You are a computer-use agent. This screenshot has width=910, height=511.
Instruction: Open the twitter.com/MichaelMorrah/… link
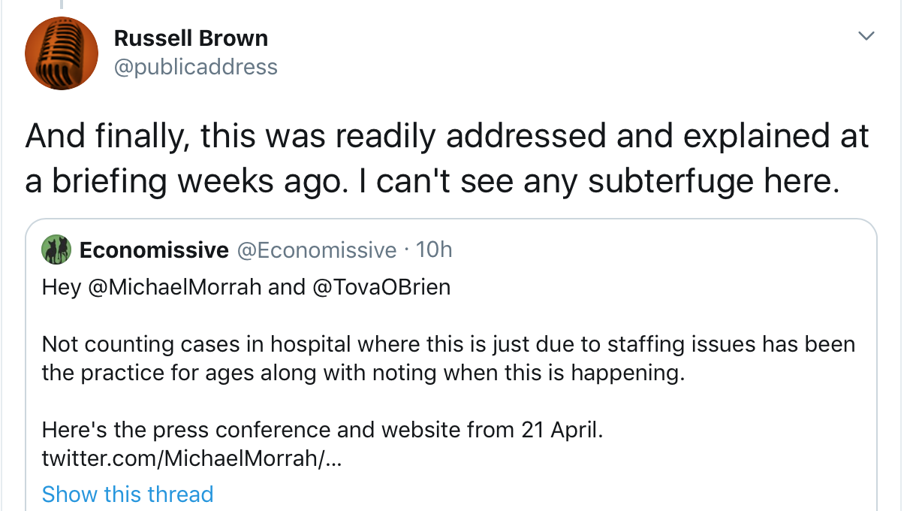(x=191, y=458)
